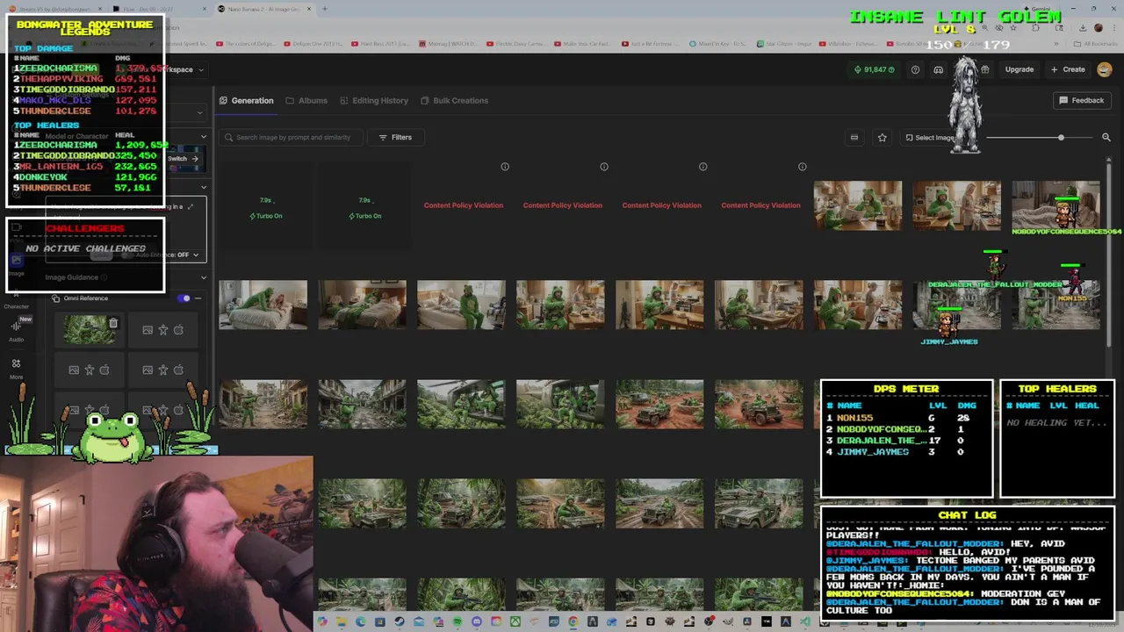Image resolution: width=1124 pixels, height=632 pixels.
Task: Open Spotify from the taskbar
Action: point(458,622)
